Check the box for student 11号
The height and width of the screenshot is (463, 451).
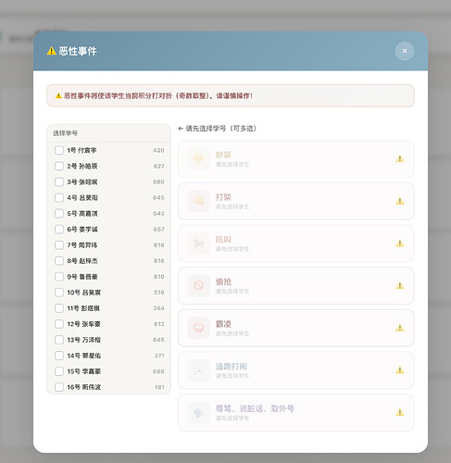coord(59,308)
